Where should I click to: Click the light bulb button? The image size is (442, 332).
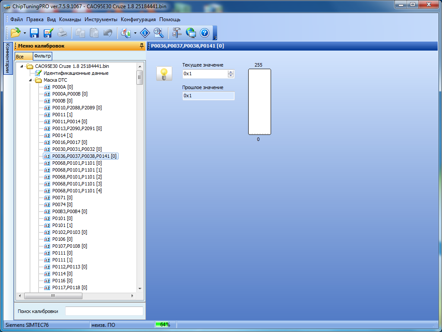coord(164,73)
